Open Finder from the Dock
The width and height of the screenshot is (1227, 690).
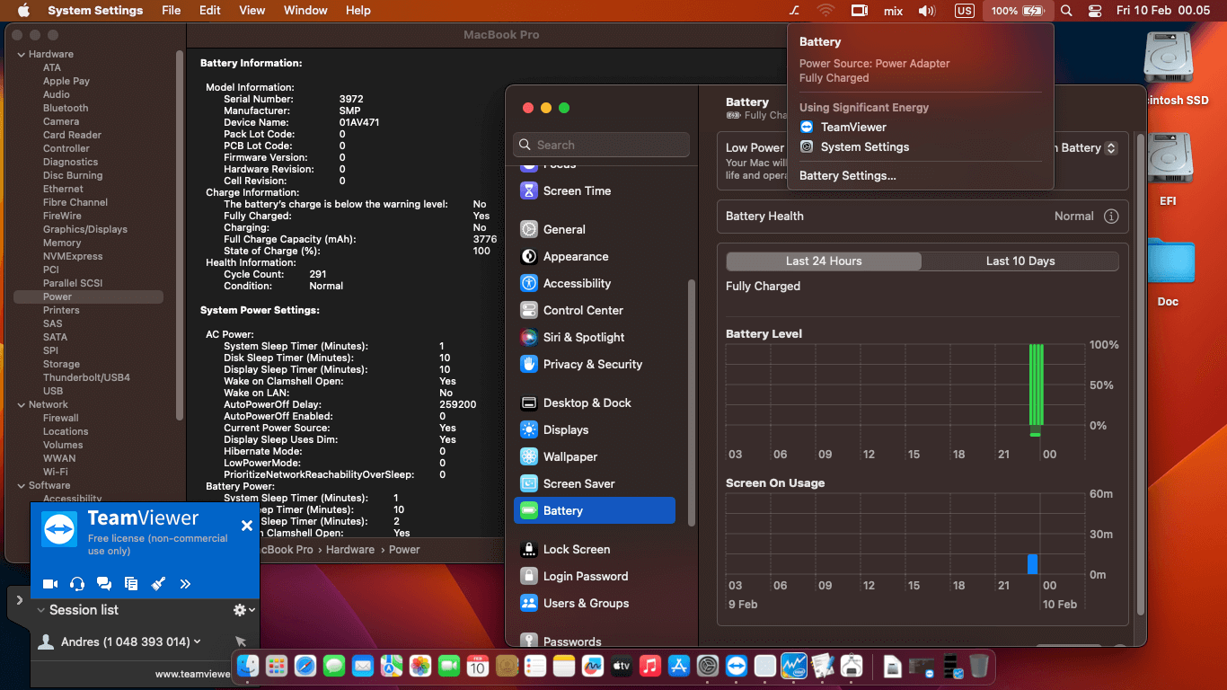tap(249, 666)
